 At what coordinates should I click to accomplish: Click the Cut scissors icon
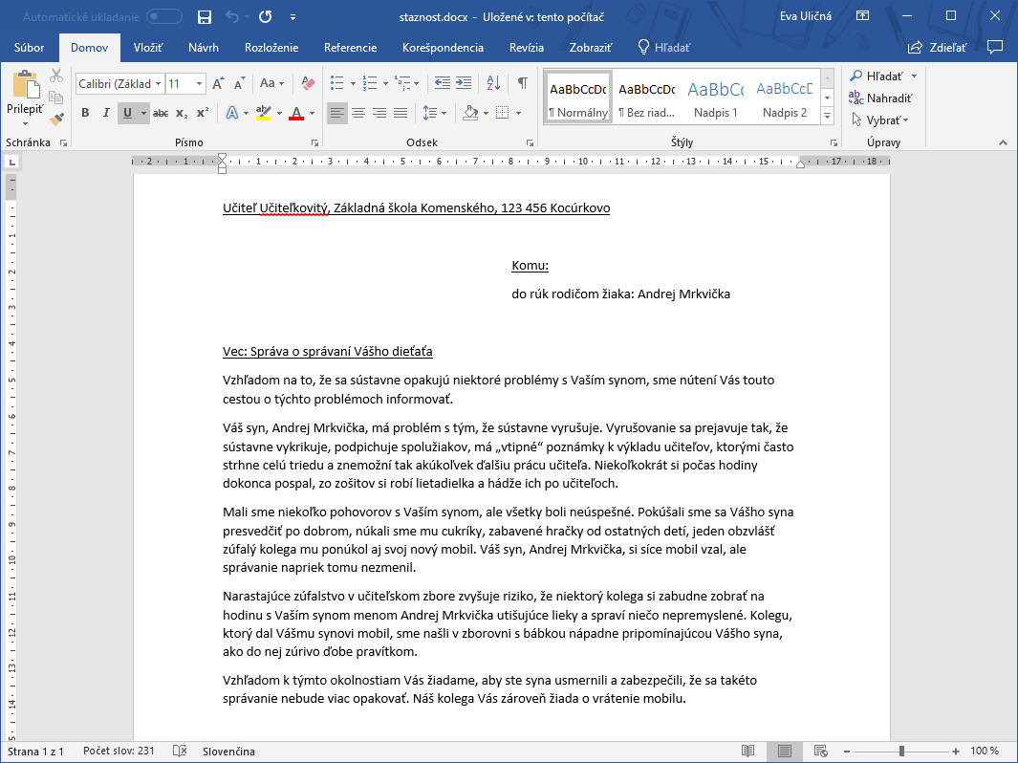pos(56,76)
